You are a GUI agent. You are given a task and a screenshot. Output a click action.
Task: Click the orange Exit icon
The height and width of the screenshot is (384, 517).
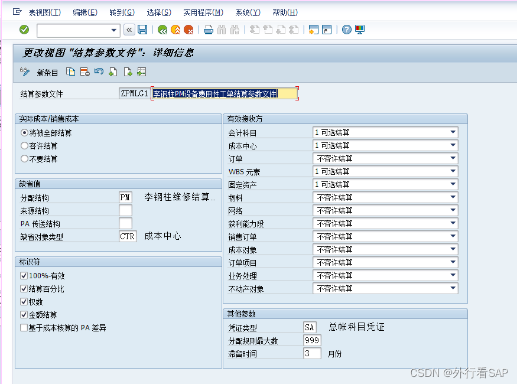tap(175, 30)
